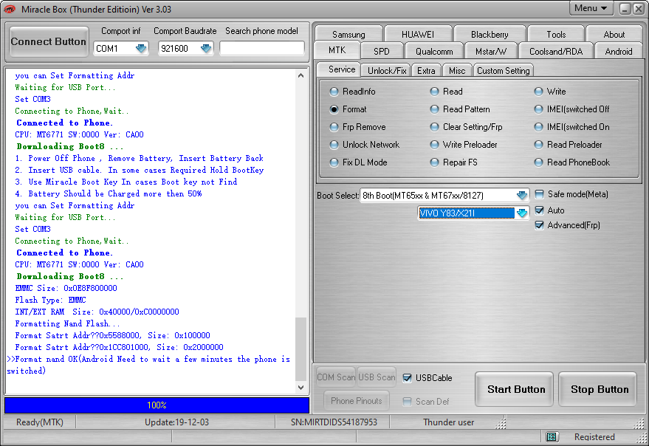
Task: Click the log scrollbar down arrow
Action: pos(301,388)
